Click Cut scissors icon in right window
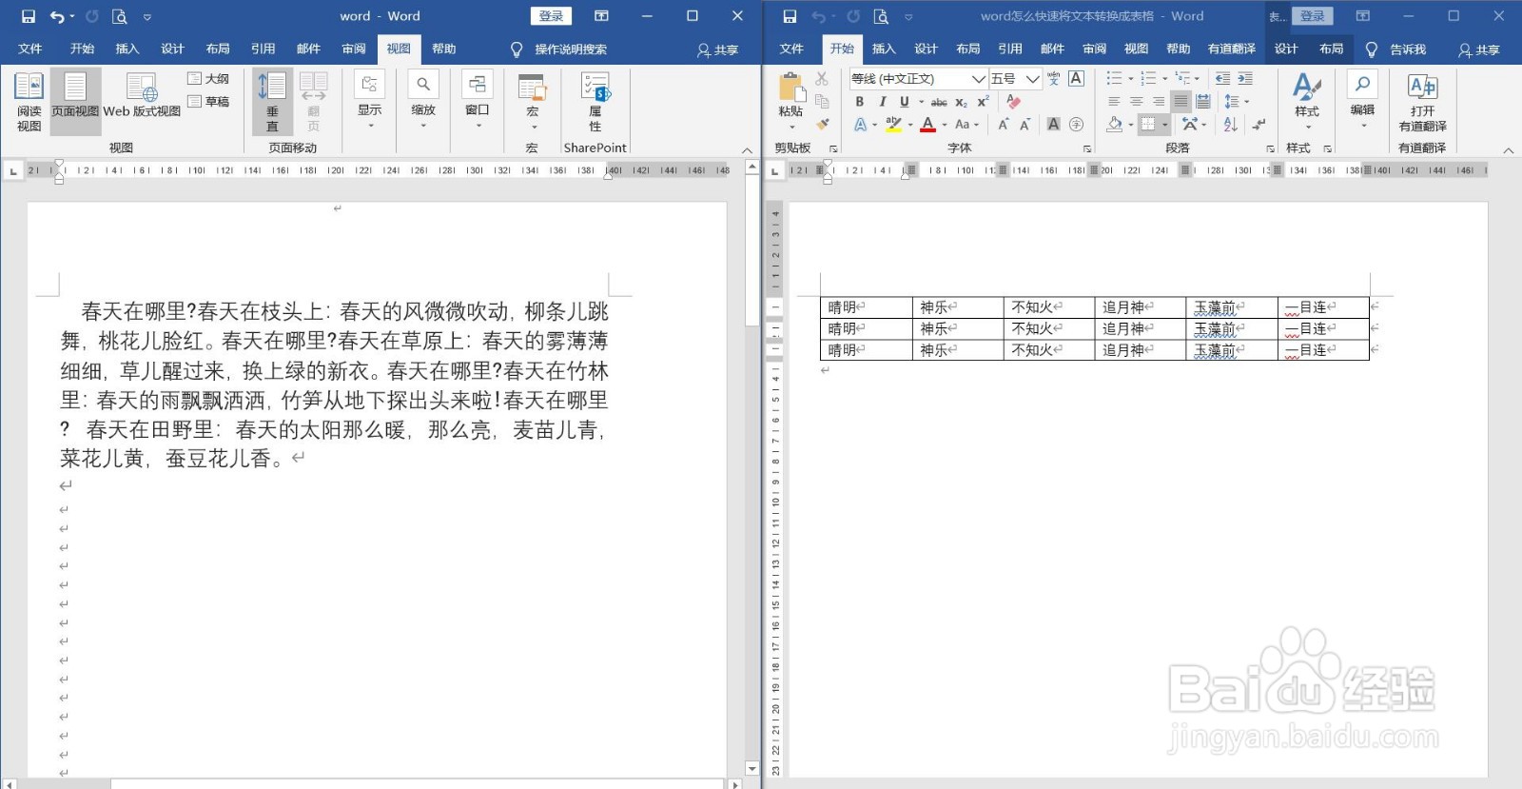Image resolution: width=1522 pixels, height=789 pixels. 822,78
